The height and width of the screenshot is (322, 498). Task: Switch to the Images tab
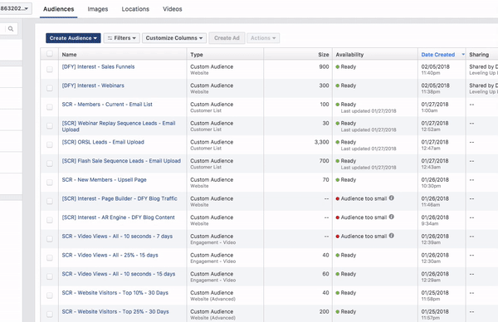[98, 9]
